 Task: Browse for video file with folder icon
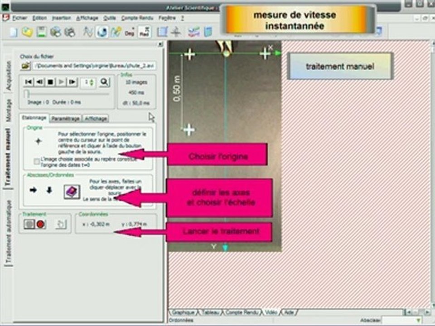pyautogui.click(x=26, y=66)
